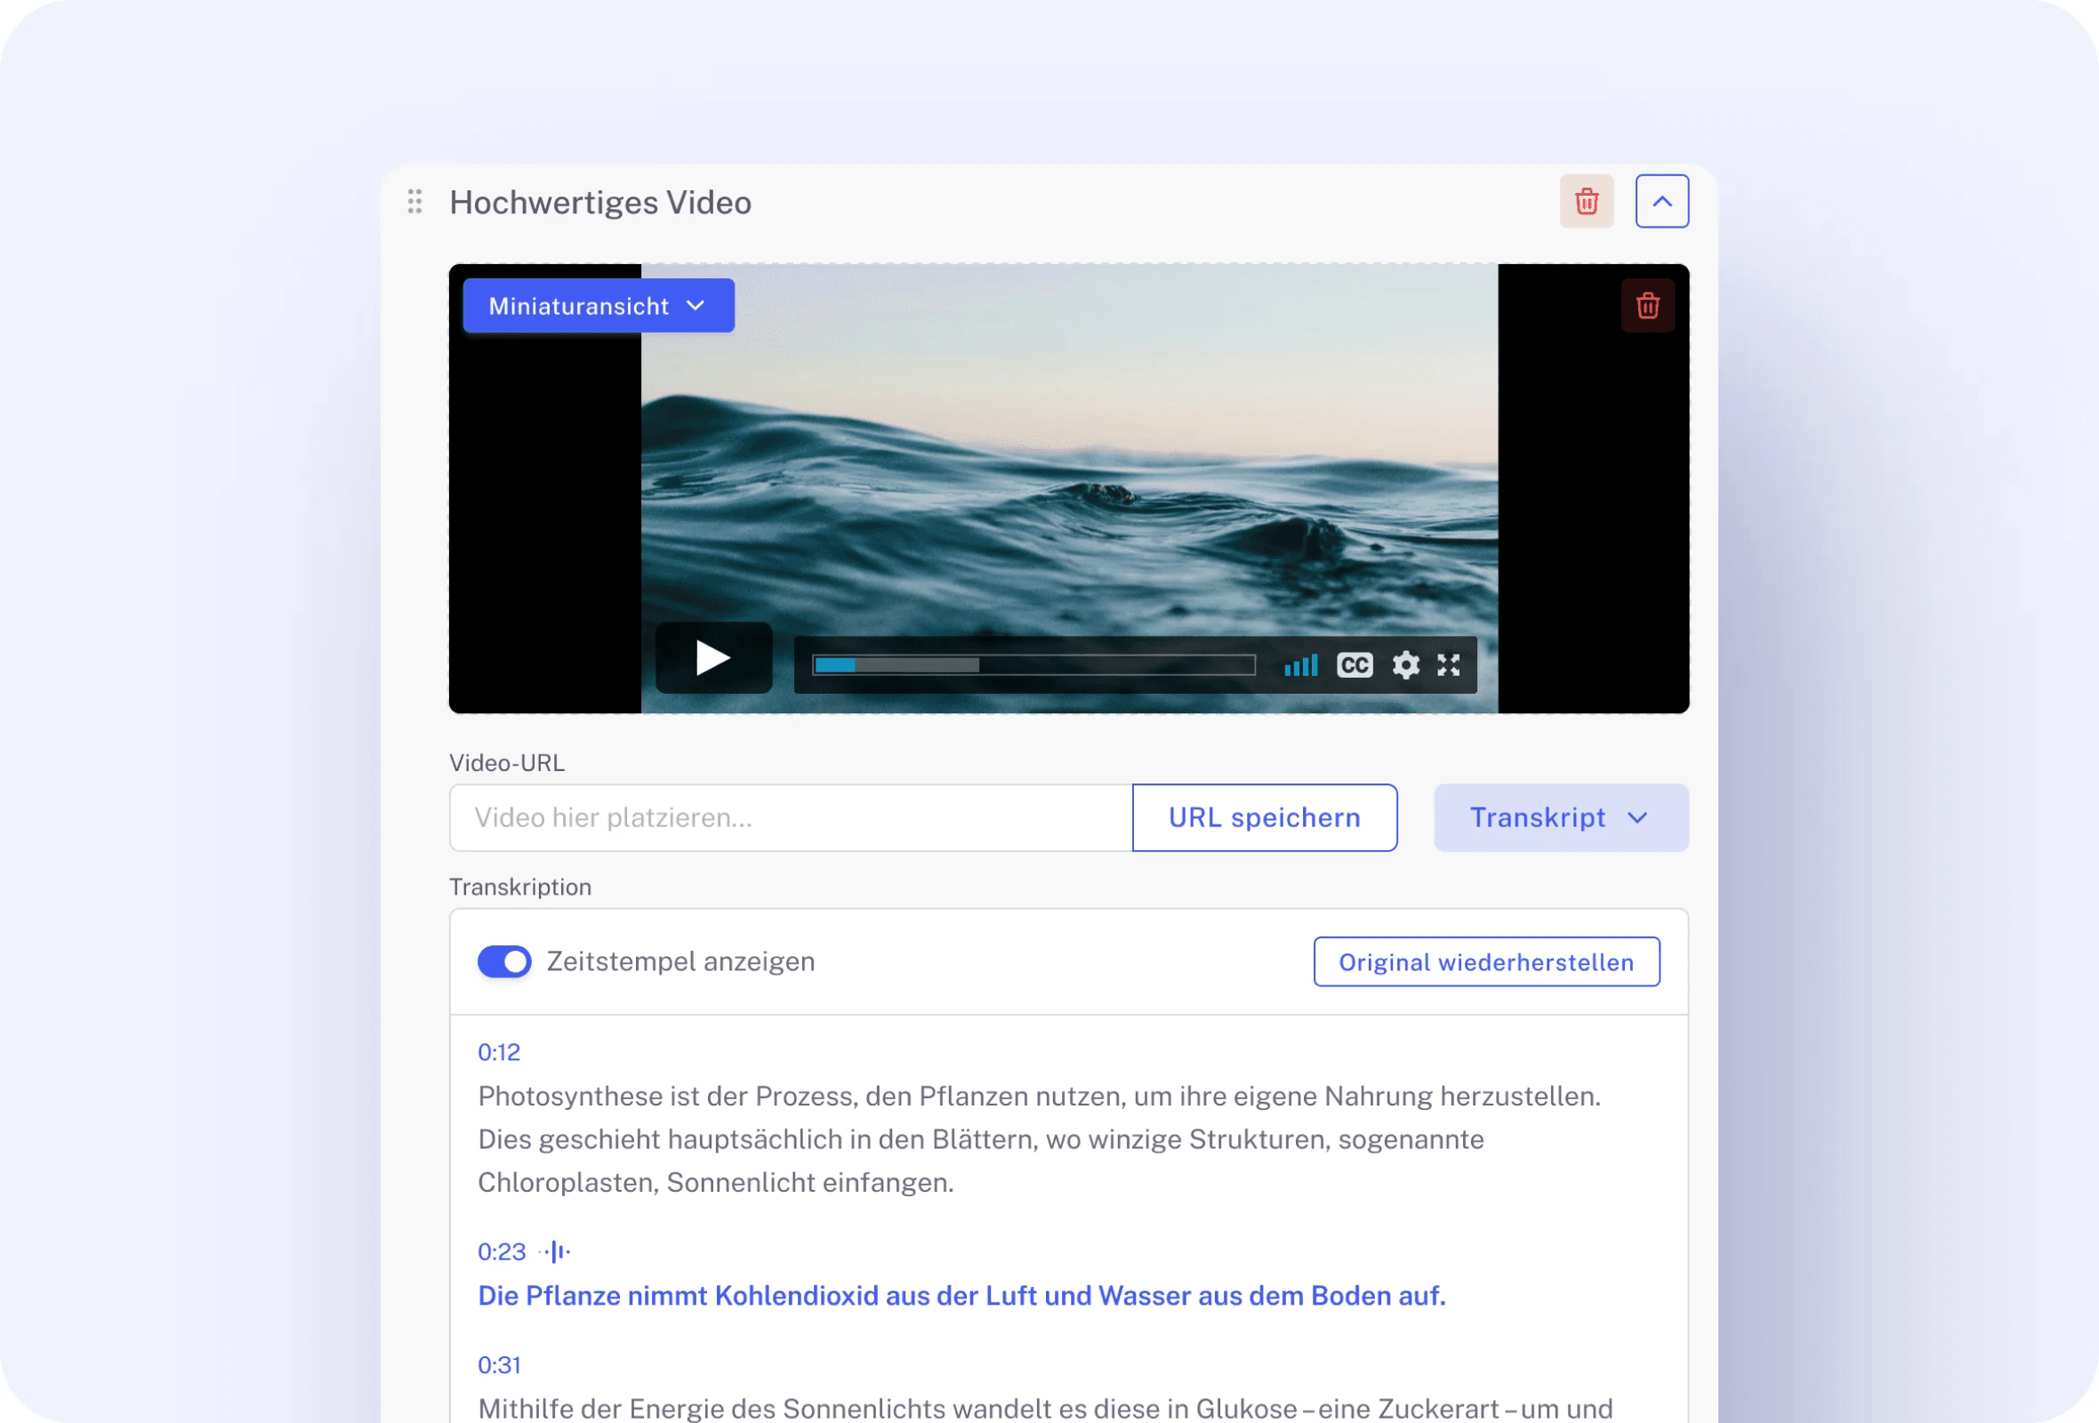Open the Transkript dropdown
The width and height of the screenshot is (2099, 1423).
tap(1560, 818)
